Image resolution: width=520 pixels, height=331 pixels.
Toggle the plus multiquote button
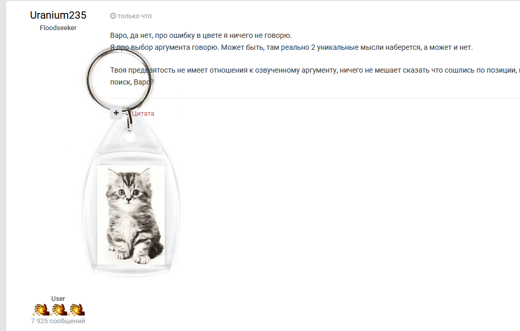click(116, 113)
